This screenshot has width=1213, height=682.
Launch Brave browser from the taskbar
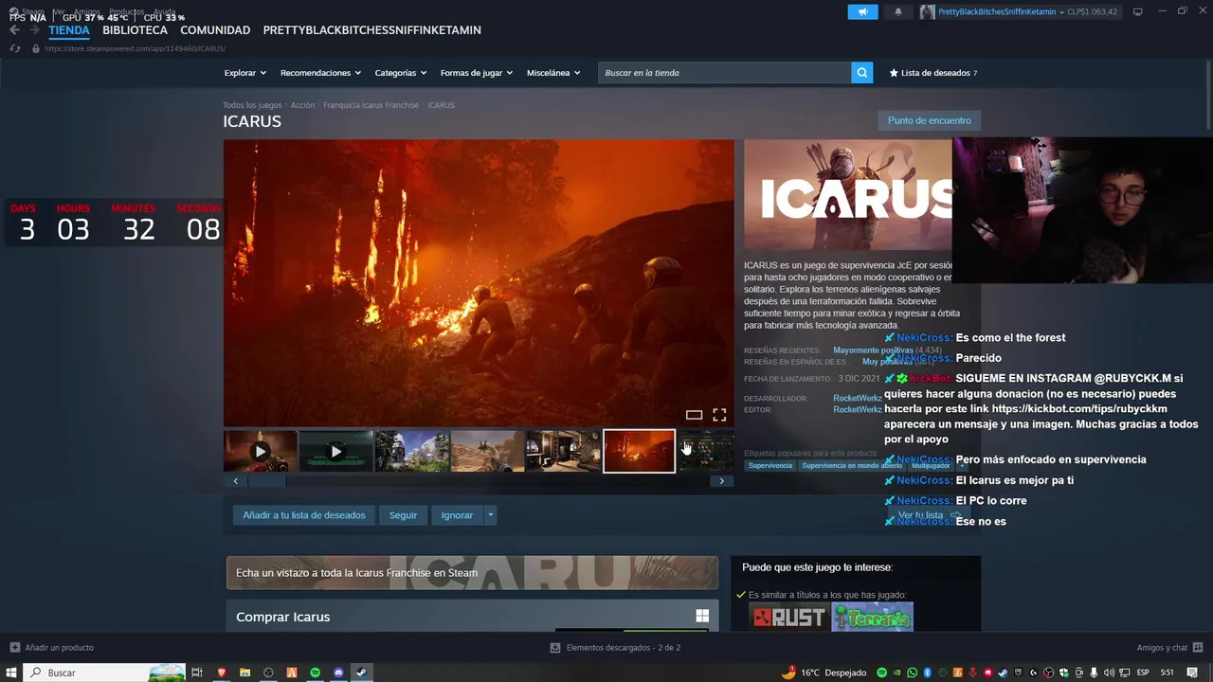(222, 673)
